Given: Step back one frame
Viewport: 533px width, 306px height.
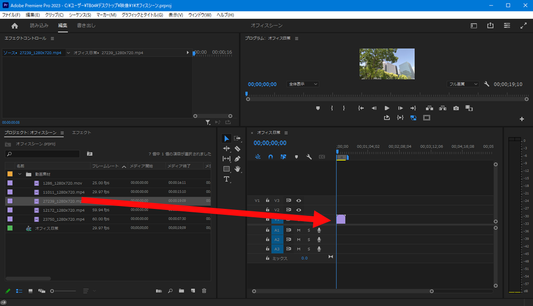Looking at the screenshot, I should pyautogui.click(x=374, y=108).
